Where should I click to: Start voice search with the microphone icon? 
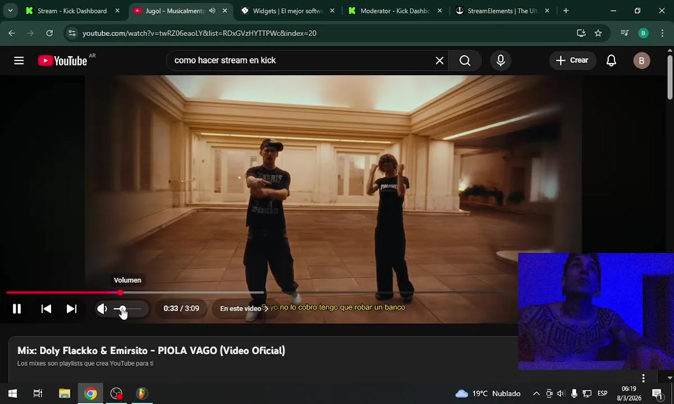pyautogui.click(x=500, y=61)
